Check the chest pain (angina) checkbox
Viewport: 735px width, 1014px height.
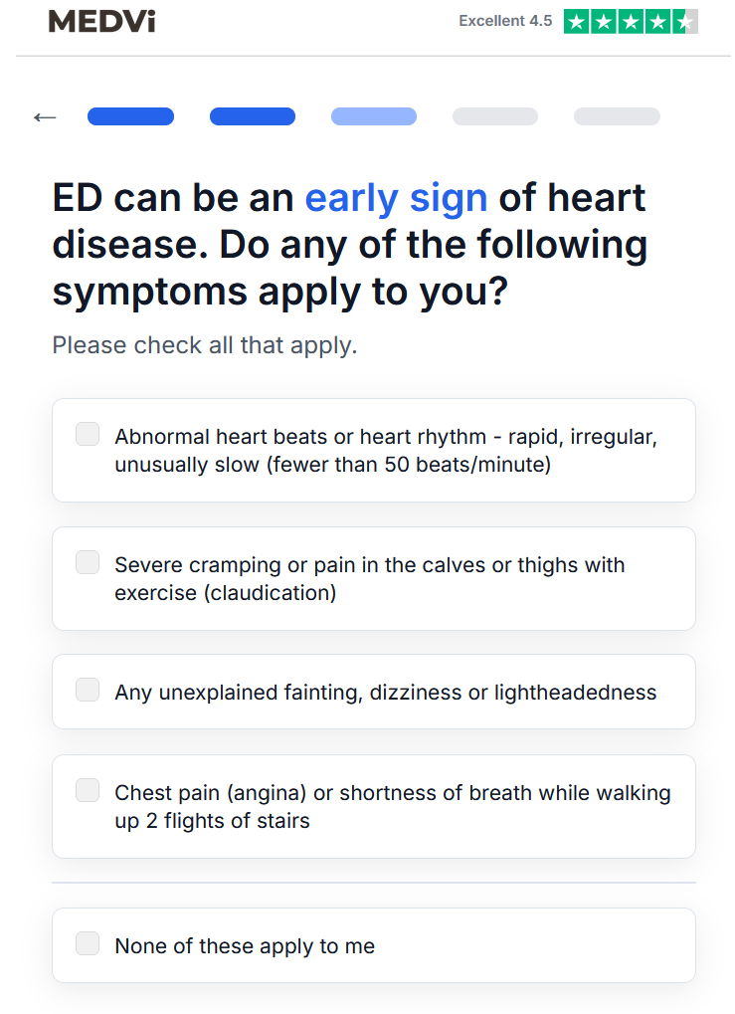88,789
